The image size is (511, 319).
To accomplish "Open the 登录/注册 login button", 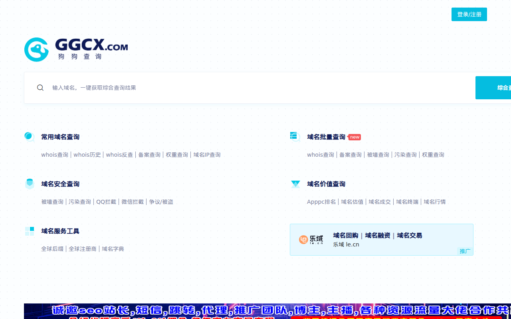I will tap(469, 14).
